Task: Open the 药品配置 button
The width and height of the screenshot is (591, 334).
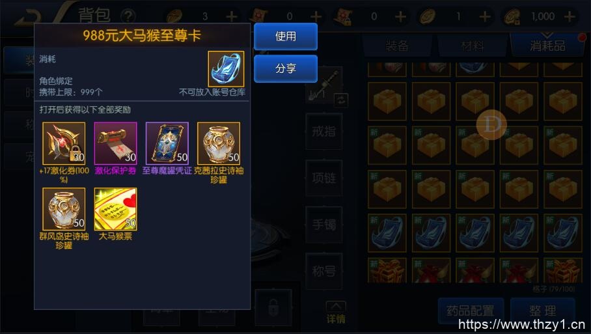Action: tap(471, 311)
